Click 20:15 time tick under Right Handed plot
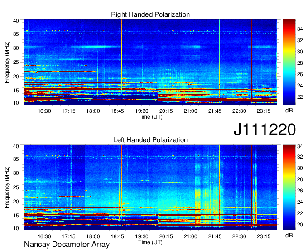The image size is (308, 250). [166, 111]
